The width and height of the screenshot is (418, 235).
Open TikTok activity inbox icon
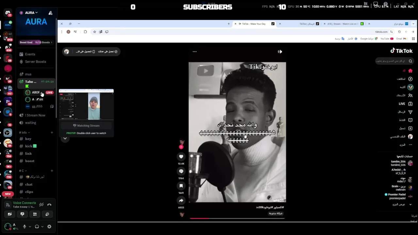pyautogui.click(x=410, y=120)
